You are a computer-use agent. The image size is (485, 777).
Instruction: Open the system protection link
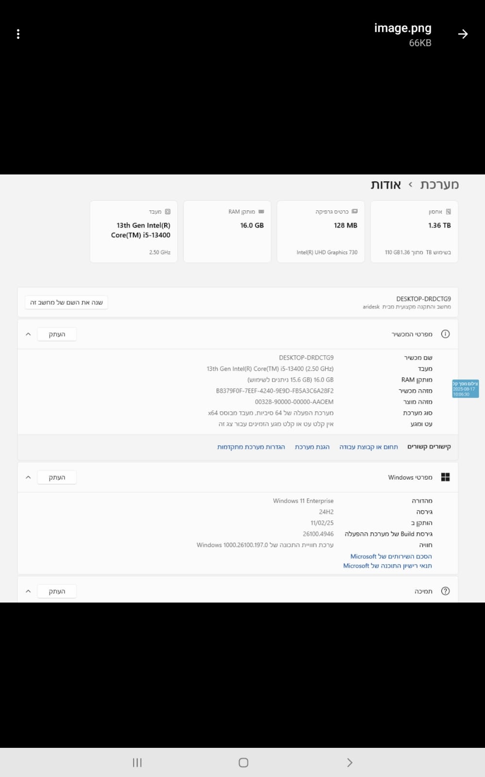click(x=312, y=447)
